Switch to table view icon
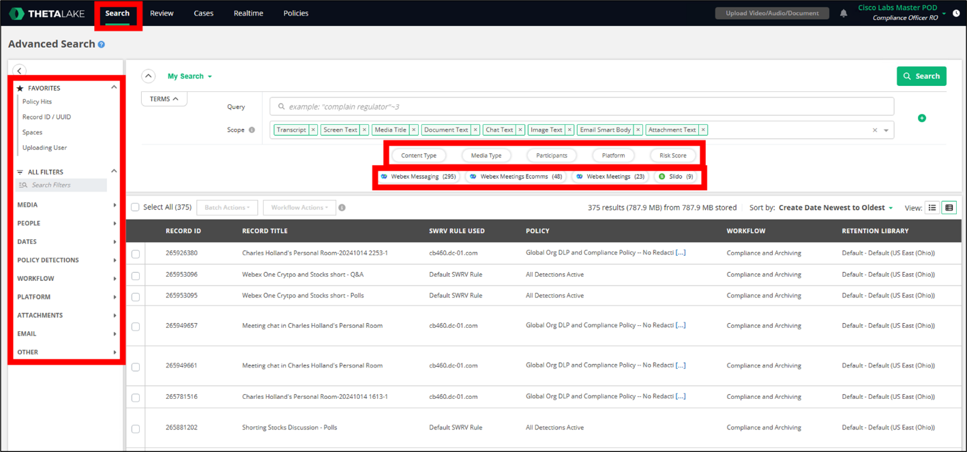This screenshot has height=452, width=967. [949, 208]
